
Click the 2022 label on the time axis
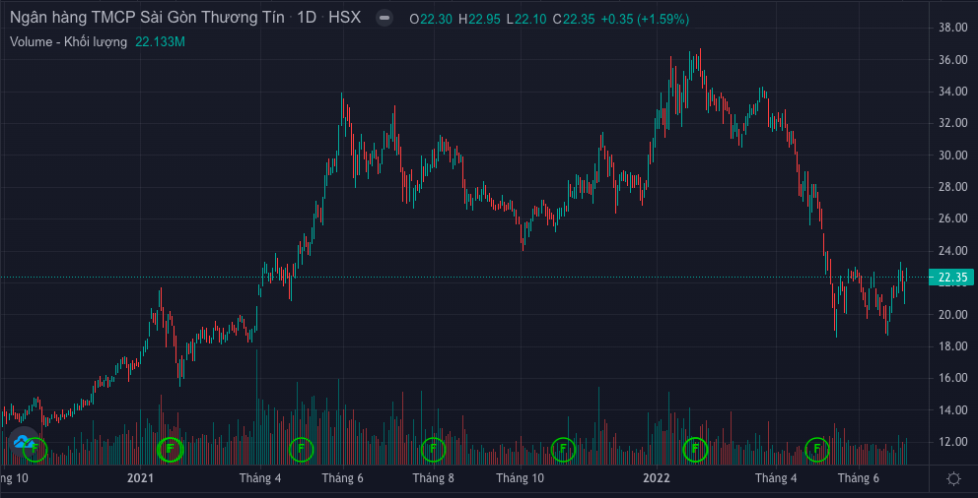point(657,478)
